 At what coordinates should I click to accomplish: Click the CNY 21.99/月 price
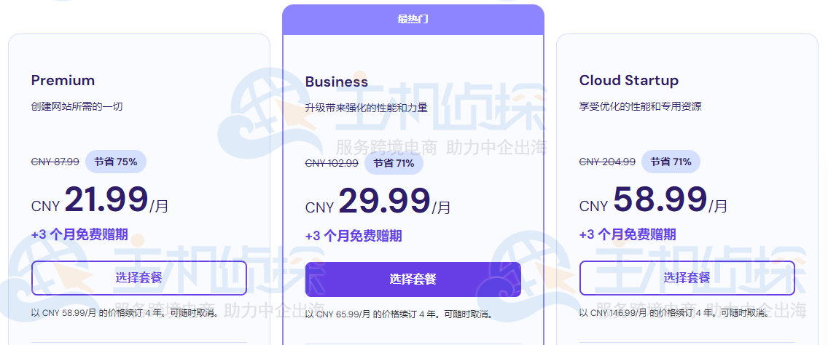click(100, 200)
